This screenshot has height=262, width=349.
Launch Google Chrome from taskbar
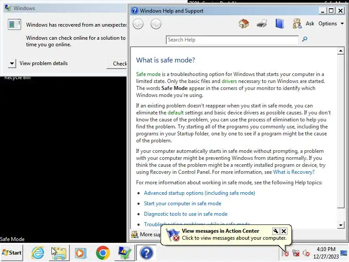tap(103, 253)
